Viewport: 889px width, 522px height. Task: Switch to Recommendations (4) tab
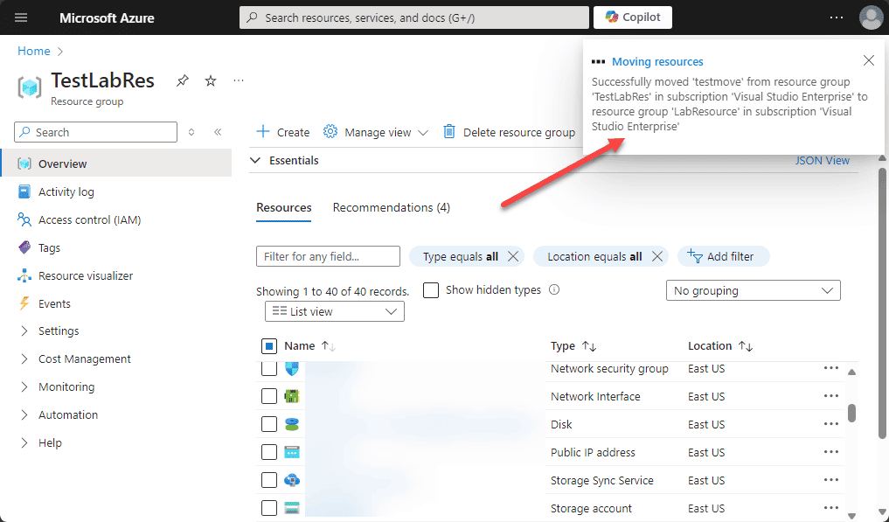click(x=392, y=208)
